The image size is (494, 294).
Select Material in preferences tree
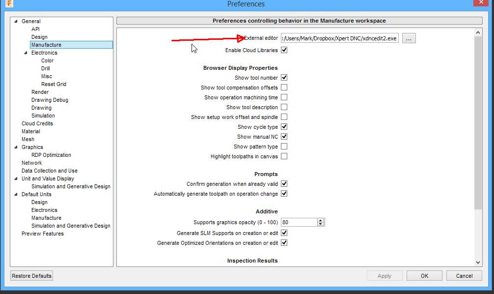[31, 132]
